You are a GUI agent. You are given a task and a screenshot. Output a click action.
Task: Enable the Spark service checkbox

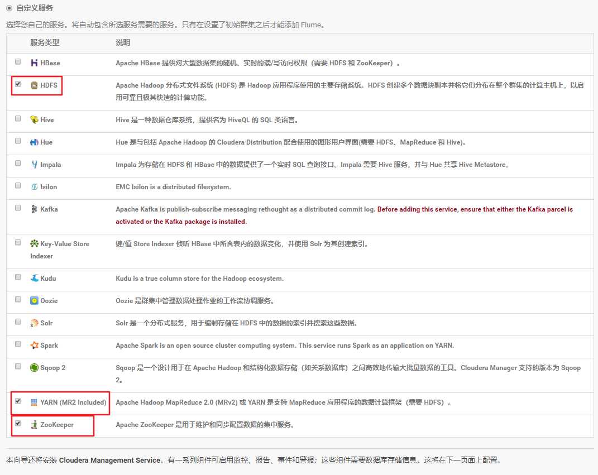(18, 344)
